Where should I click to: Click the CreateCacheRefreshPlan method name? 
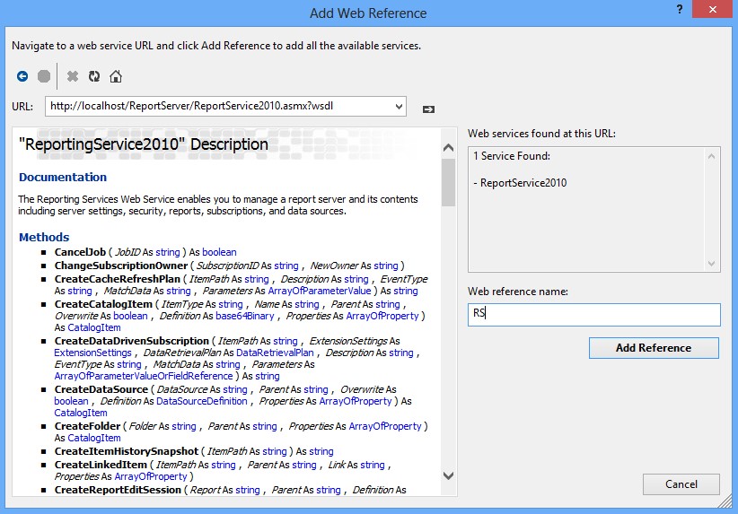pos(118,279)
